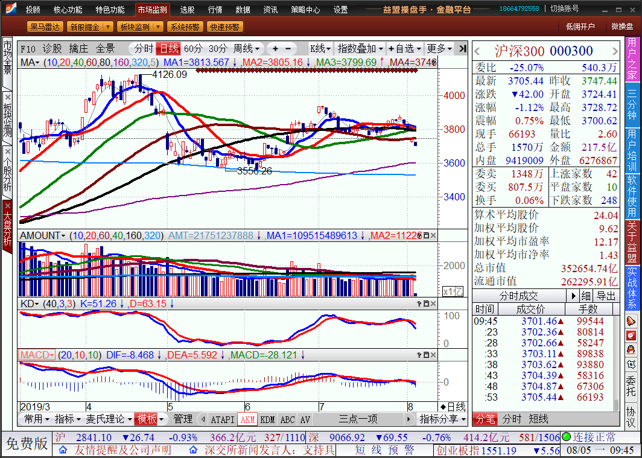The height and width of the screenshot is (458, 642).
Task: Click the 导出 export button
Action: tap(606, 296)
